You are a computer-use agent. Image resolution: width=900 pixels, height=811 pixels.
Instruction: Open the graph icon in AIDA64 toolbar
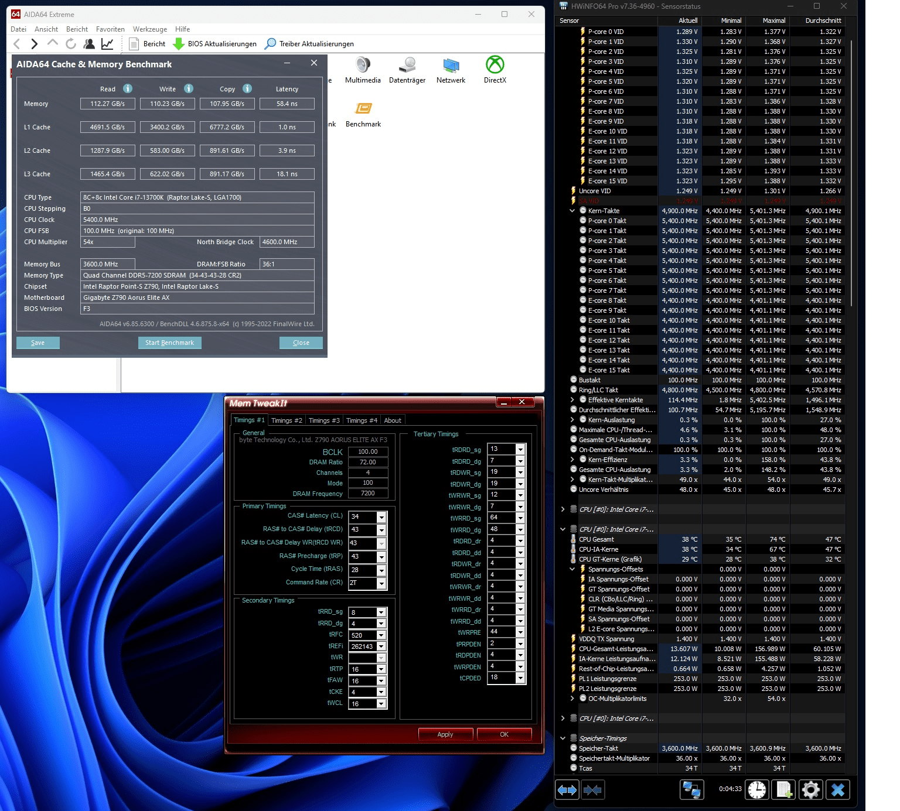point(107,43)
